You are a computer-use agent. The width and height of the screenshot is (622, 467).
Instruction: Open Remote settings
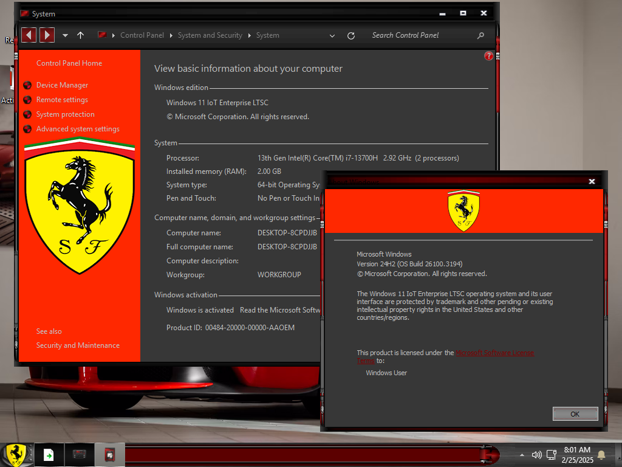pyautogui.click(x=63, y=100)
